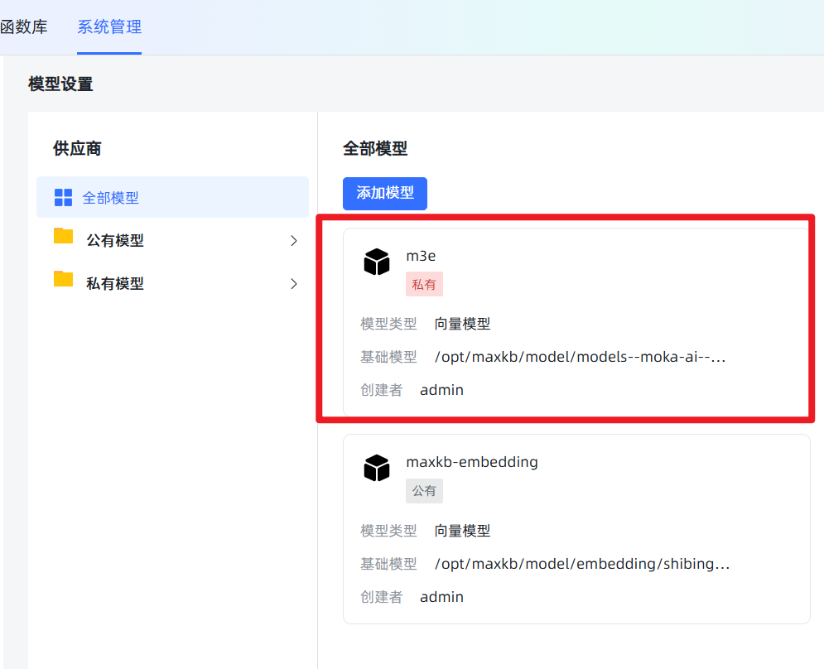The width and height of the screenshot is (824, 669).
Task: Switch to 系统管理 tab
Action: (x=109, y=26)
